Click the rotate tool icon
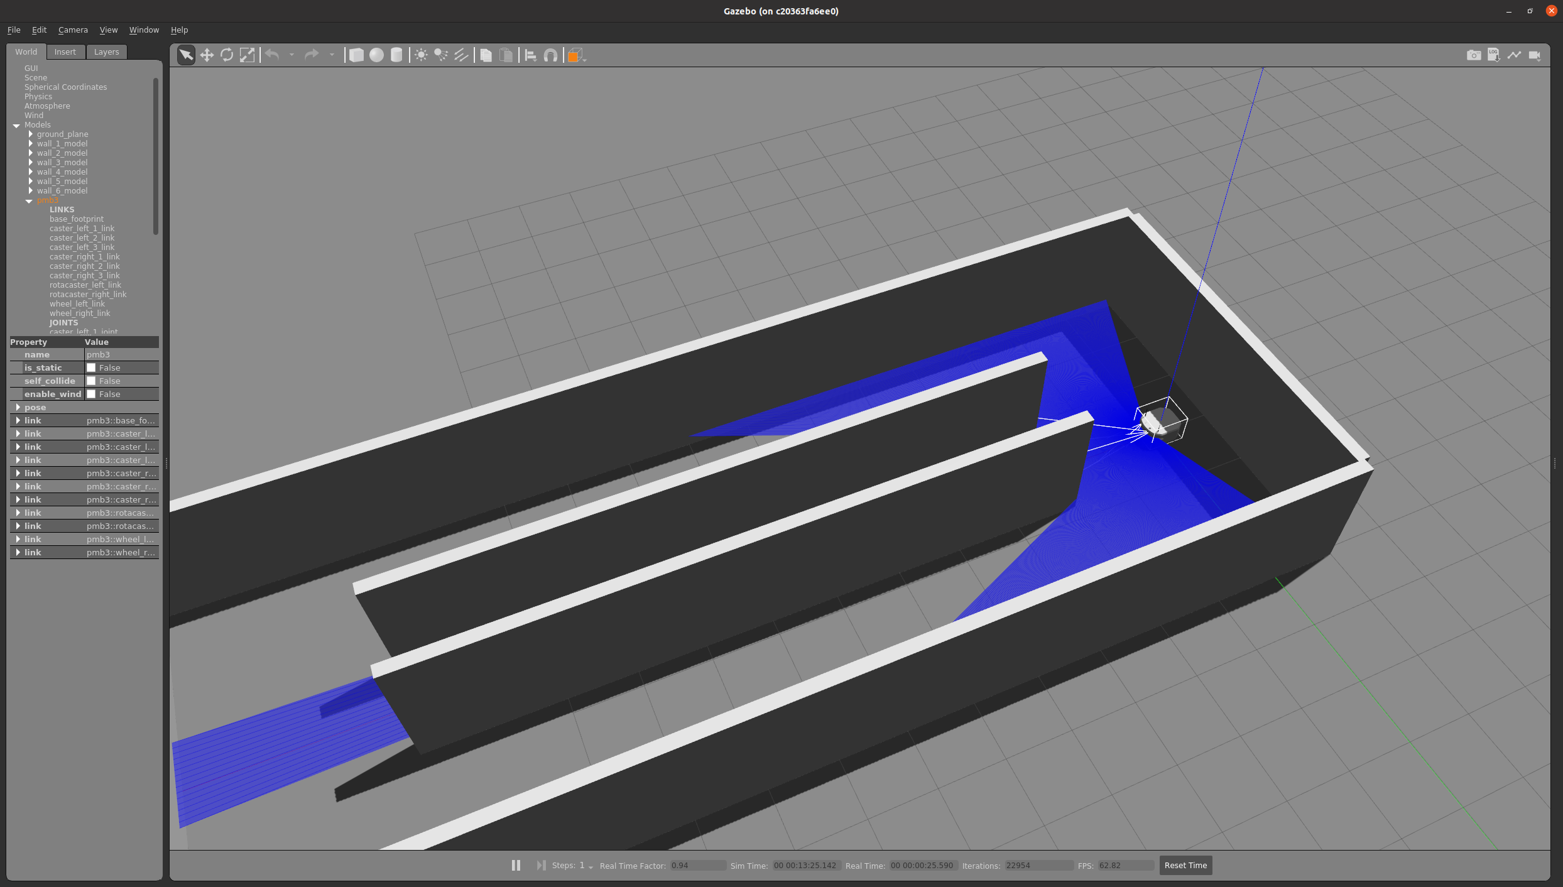The image size is (1563, 887). click(227, 55)
